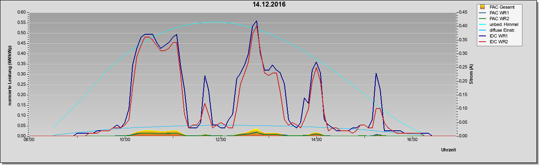The image size is (539, 165).
Task: Click the 0.45 value on right axis
Action: (x=462, y=12)
